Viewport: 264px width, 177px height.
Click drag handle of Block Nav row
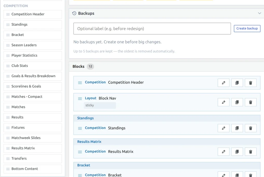80,99
